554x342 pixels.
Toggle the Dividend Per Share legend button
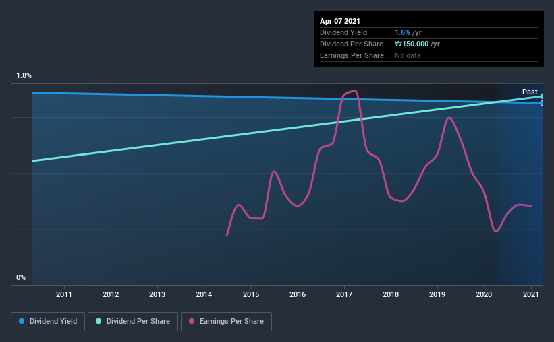click(133, 322)
